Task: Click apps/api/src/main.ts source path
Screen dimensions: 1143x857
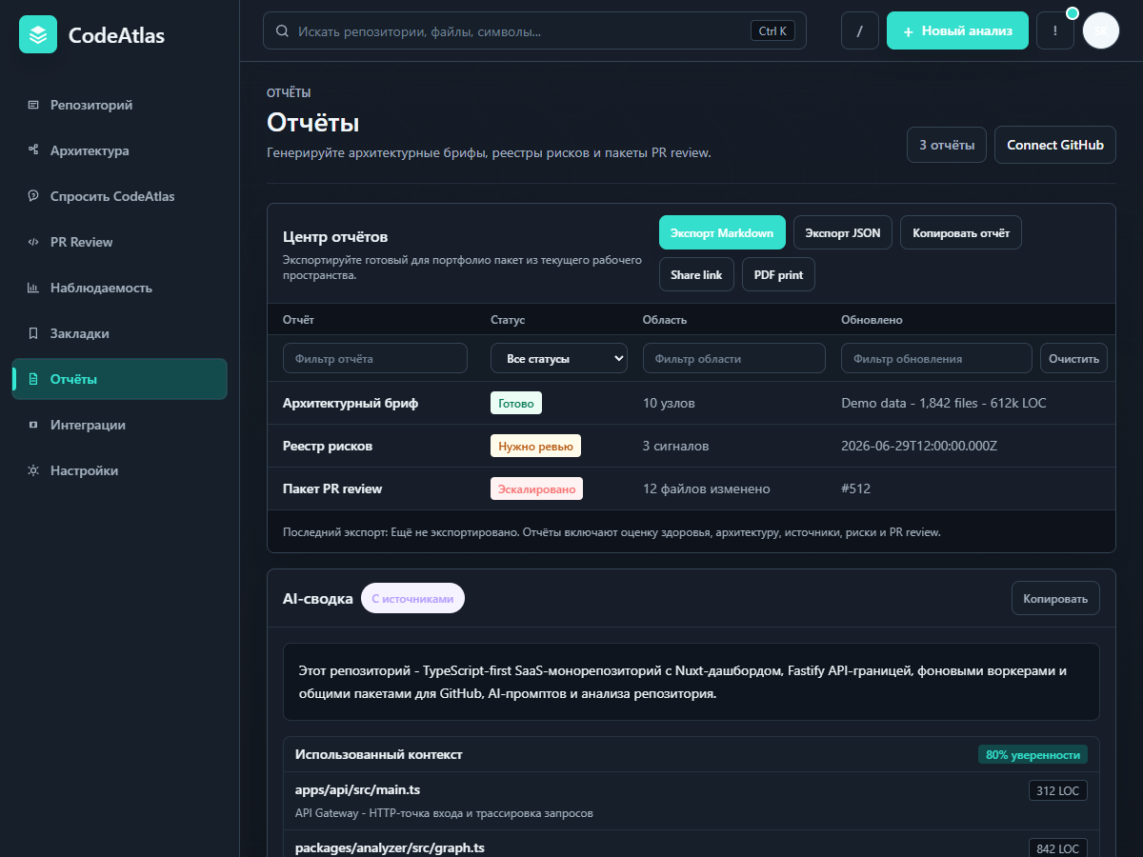Action: coord(358,790)
